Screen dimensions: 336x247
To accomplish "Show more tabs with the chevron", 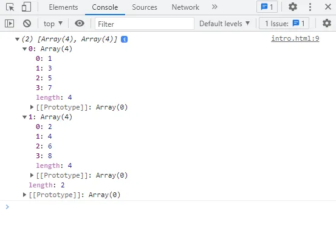I will coord(214,7).
